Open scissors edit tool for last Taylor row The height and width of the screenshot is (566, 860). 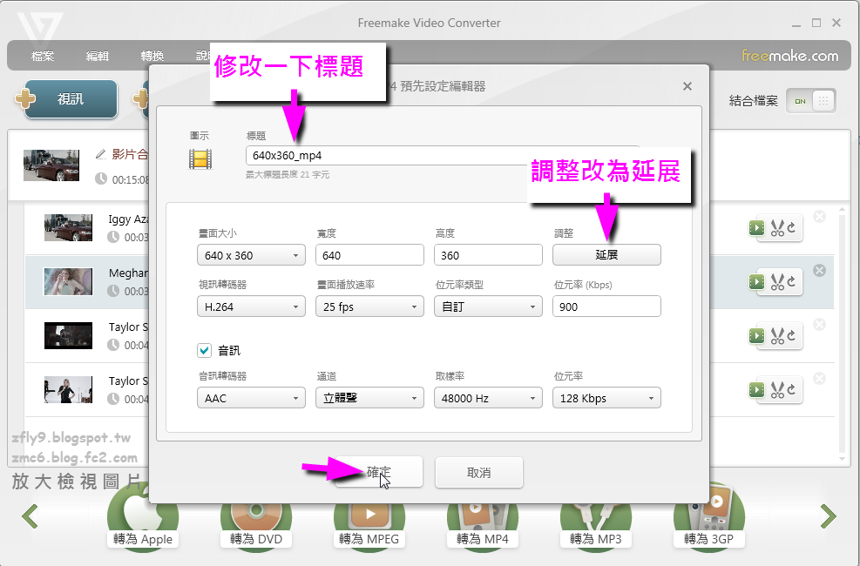(x=777, y=389)
